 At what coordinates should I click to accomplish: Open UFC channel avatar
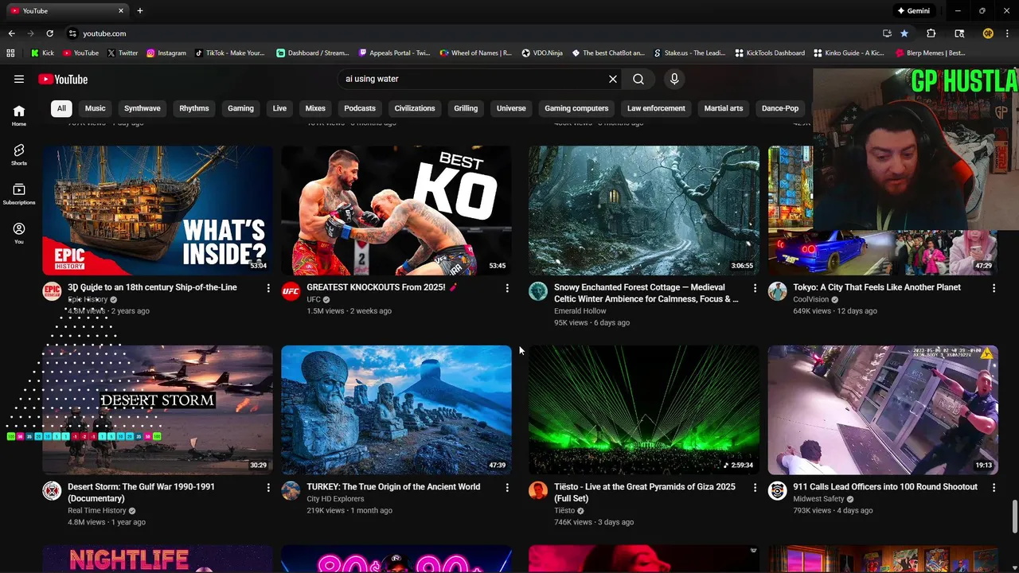pyautogui.click(x=291, y=291)
